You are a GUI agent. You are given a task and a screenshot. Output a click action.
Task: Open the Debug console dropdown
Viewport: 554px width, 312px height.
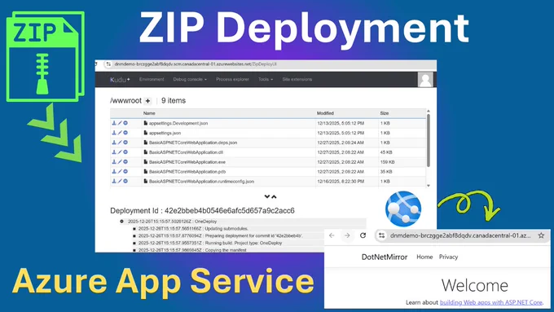coord(190,79)
